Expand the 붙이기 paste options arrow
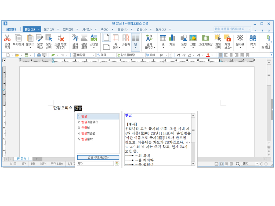Image resolution: width=275 pixels, height=206 pixels. (30, 48)
